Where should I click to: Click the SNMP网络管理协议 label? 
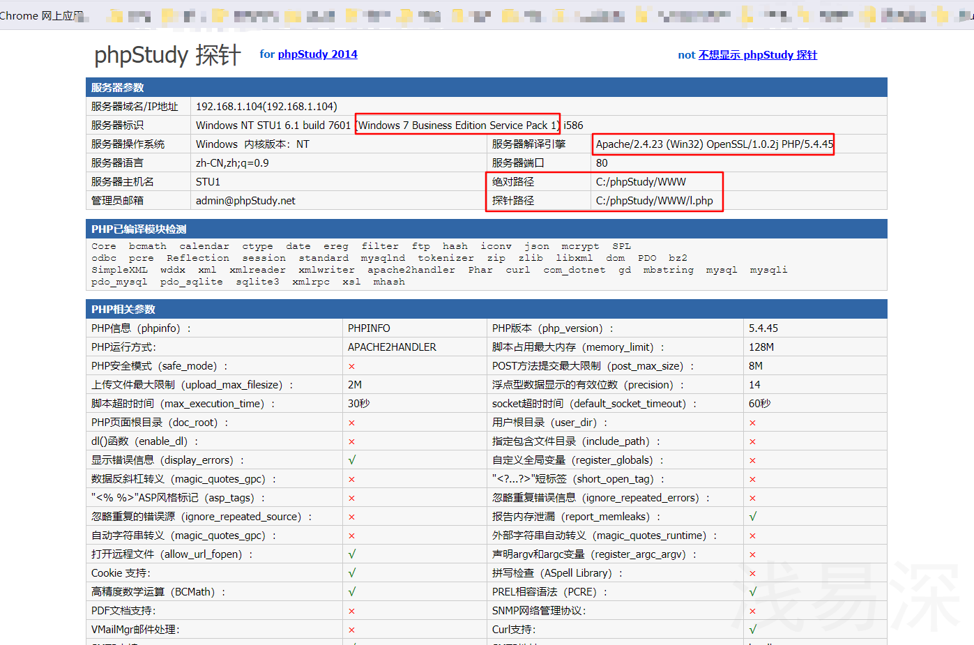pos(540,611)
